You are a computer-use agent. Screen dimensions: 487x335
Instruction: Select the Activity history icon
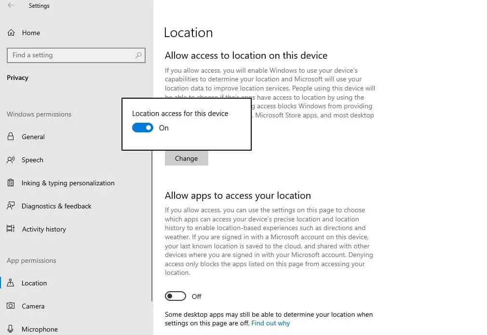(x=11, y=229)
